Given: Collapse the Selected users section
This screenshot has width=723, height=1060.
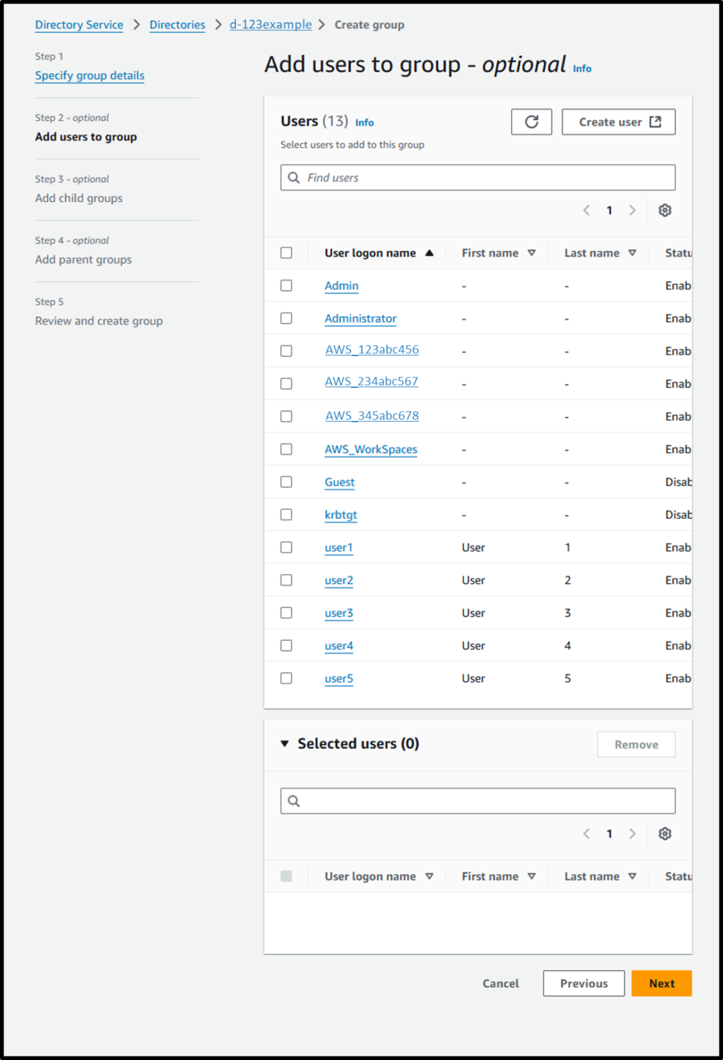Looking at the screenshot, I should [284, 744].
